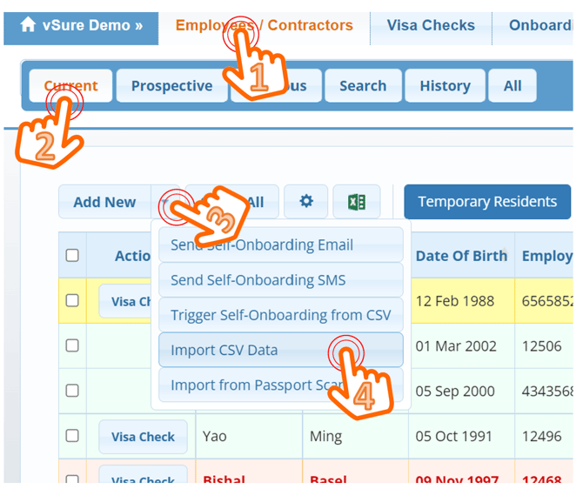Open the settings gear icon button

coord(305,202)
